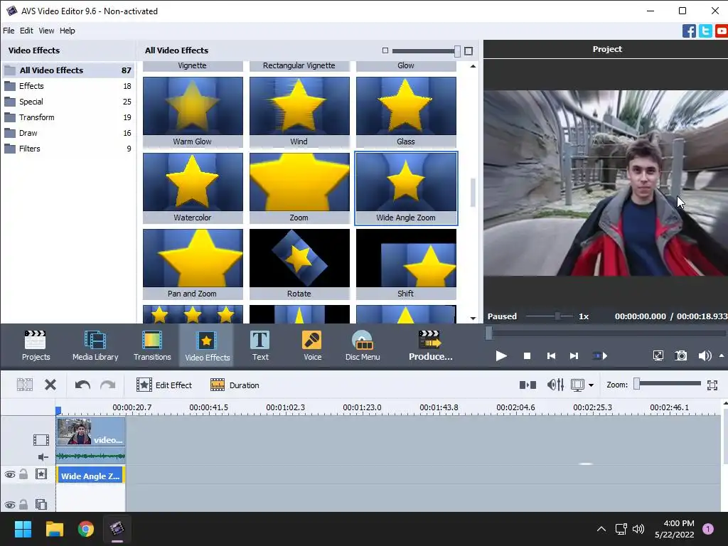This screenshot has height=546, width=728.
Task: Select the large thumbnail size icon
Action: [x=469, y=51]
